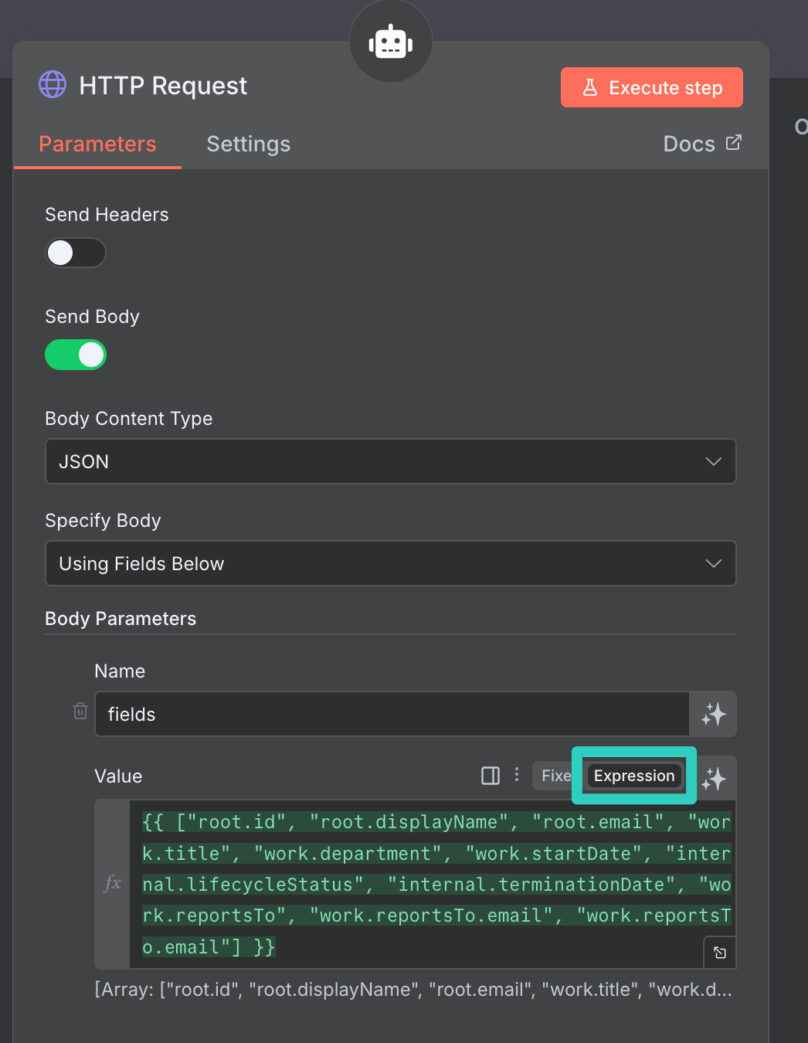This screenshot has height=1043, width=808.
Task: Switch the Value mode to Fixed
Action: [x=555, y=776]
